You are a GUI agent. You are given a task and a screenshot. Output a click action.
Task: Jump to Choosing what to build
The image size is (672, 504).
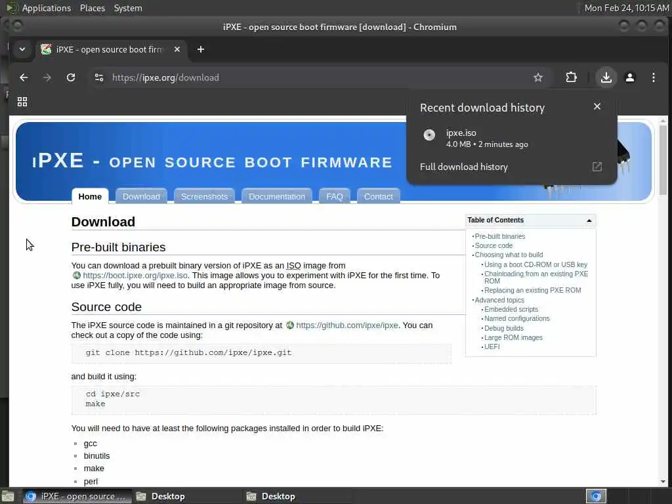click(509, 255)
